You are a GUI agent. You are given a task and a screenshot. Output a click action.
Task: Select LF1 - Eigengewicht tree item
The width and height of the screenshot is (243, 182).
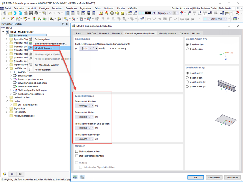[x=27, y=105]
